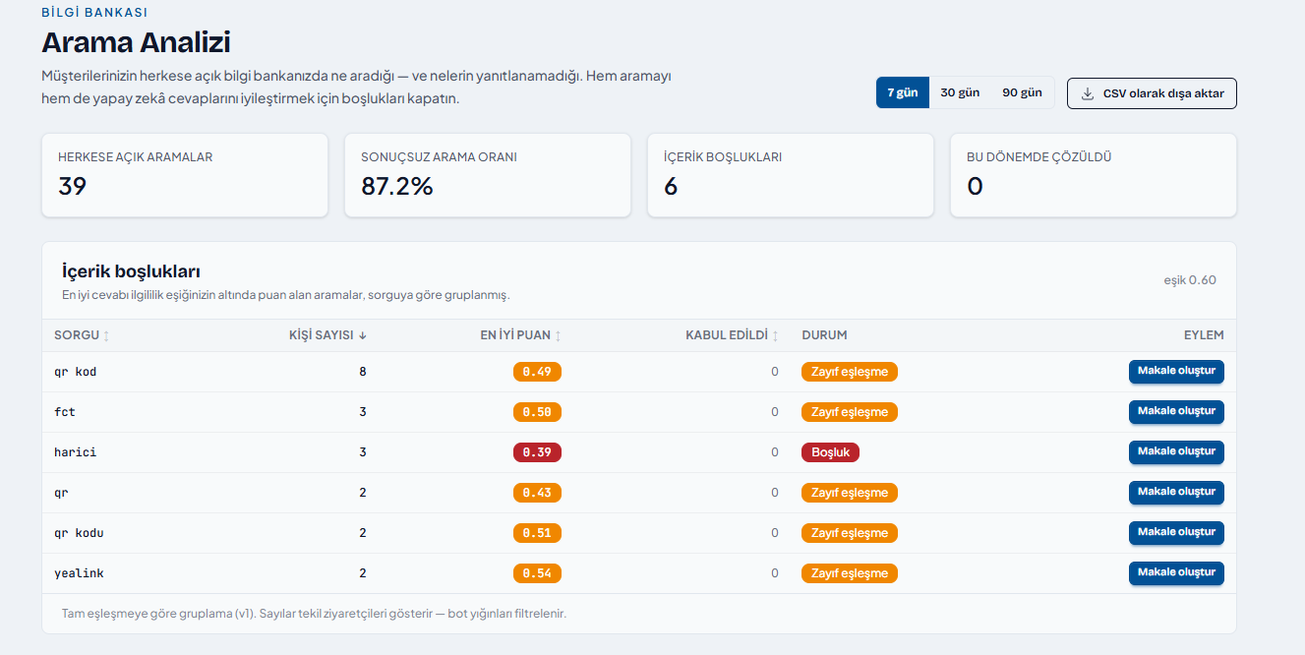This screenshot has width=1305, height=655.
Task: Create article for the 'qr kod' query
Action: coord(1176,372)
